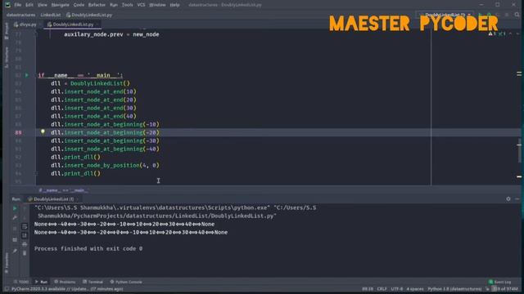Screen dimensions: 524x294
Task: Click the Python 3.8 interpreter status
Action: click(x=454, y=289)
